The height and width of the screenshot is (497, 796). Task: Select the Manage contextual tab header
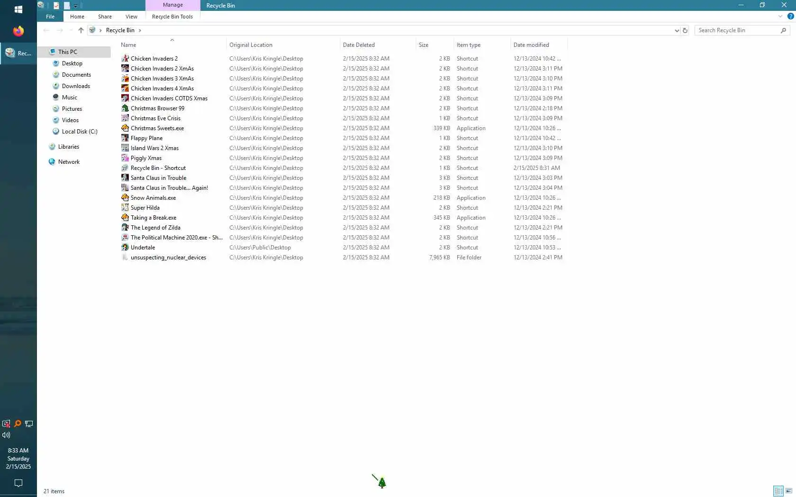click(173, 5)
